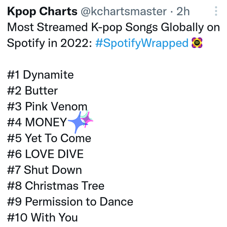
Task: Click the #5 Yet To Come line
Action: coord(49,138)
